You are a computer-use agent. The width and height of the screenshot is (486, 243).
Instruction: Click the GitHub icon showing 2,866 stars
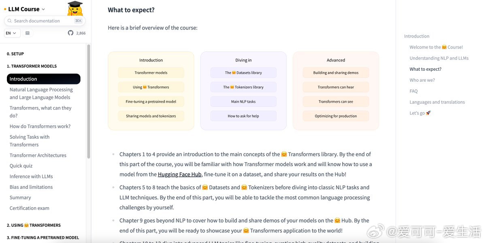pyautogui.click(x=70, y=33)
